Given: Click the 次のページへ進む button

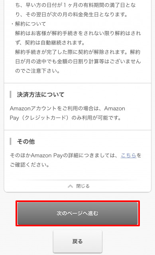Looking at the screenshot, I should coord(78,213).
